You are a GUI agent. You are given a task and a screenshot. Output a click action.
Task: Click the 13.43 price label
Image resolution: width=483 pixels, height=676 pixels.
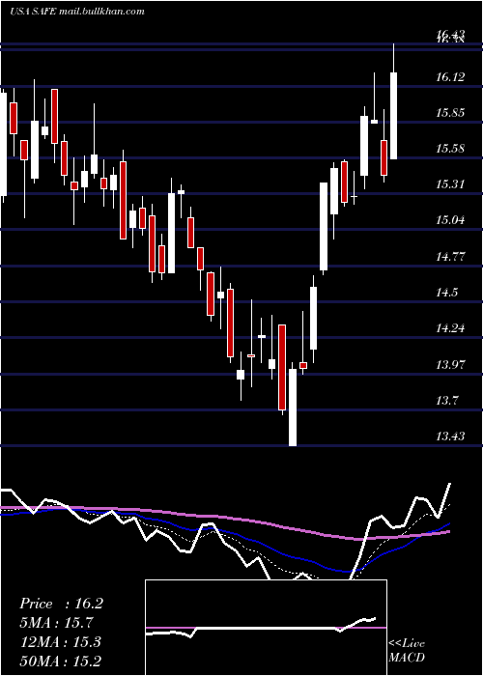(x=451, y=437)
